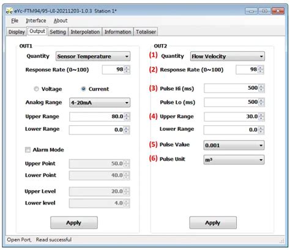Open OUT2 Quantity dropdown showing Flow Velocity
The image size is (290, 250).
[x=228, y=56]
